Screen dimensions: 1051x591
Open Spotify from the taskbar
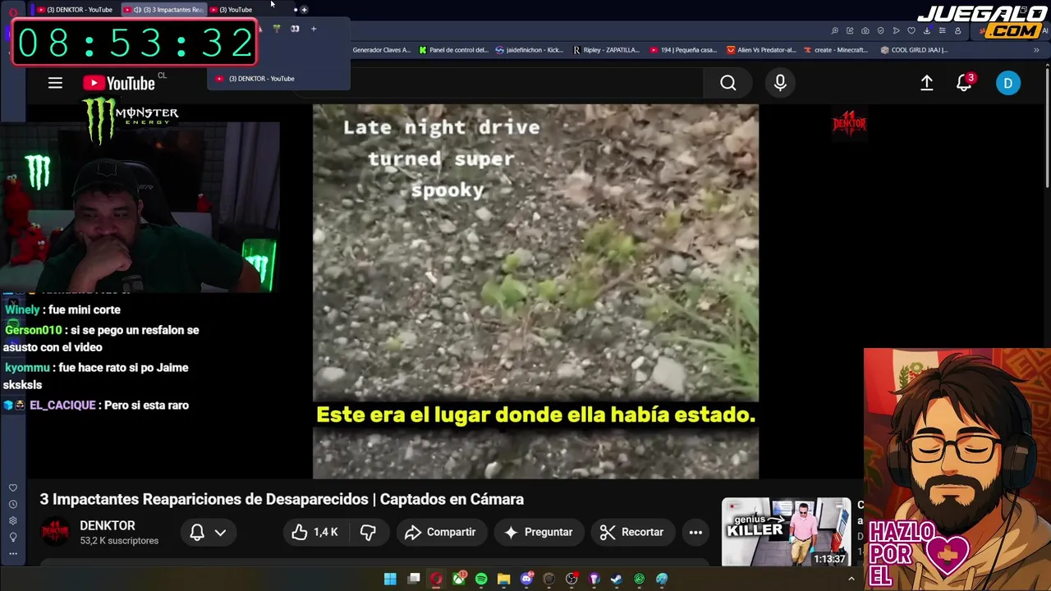pyautogui.click(x=481, y=579)
